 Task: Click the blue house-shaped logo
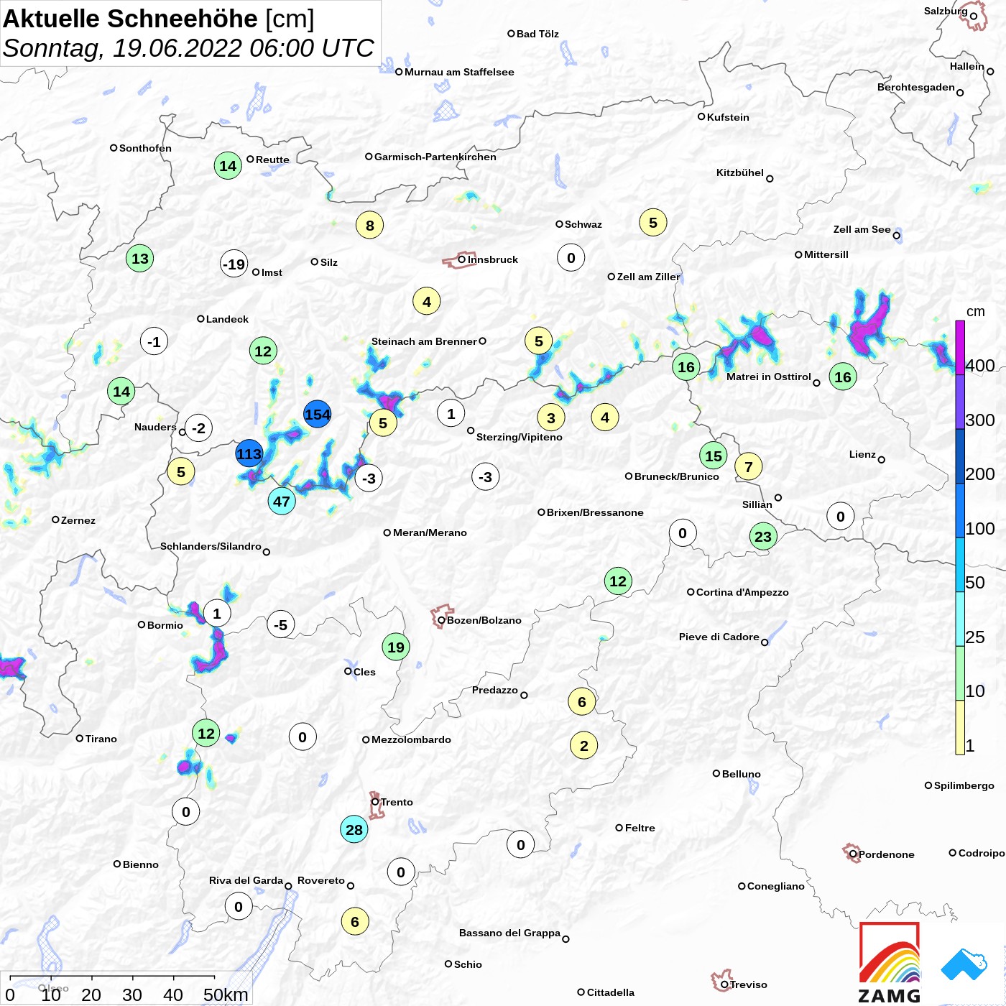coord(964,964)
